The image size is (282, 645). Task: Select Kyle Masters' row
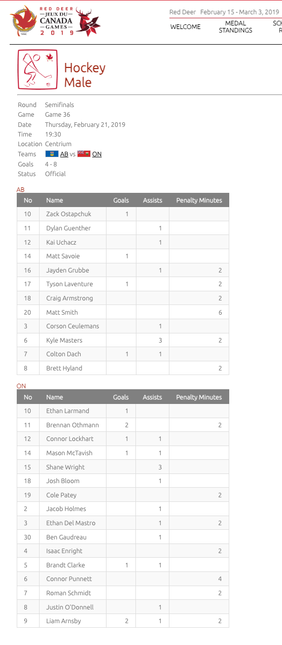pyautogui.click(x=123, y=340)
